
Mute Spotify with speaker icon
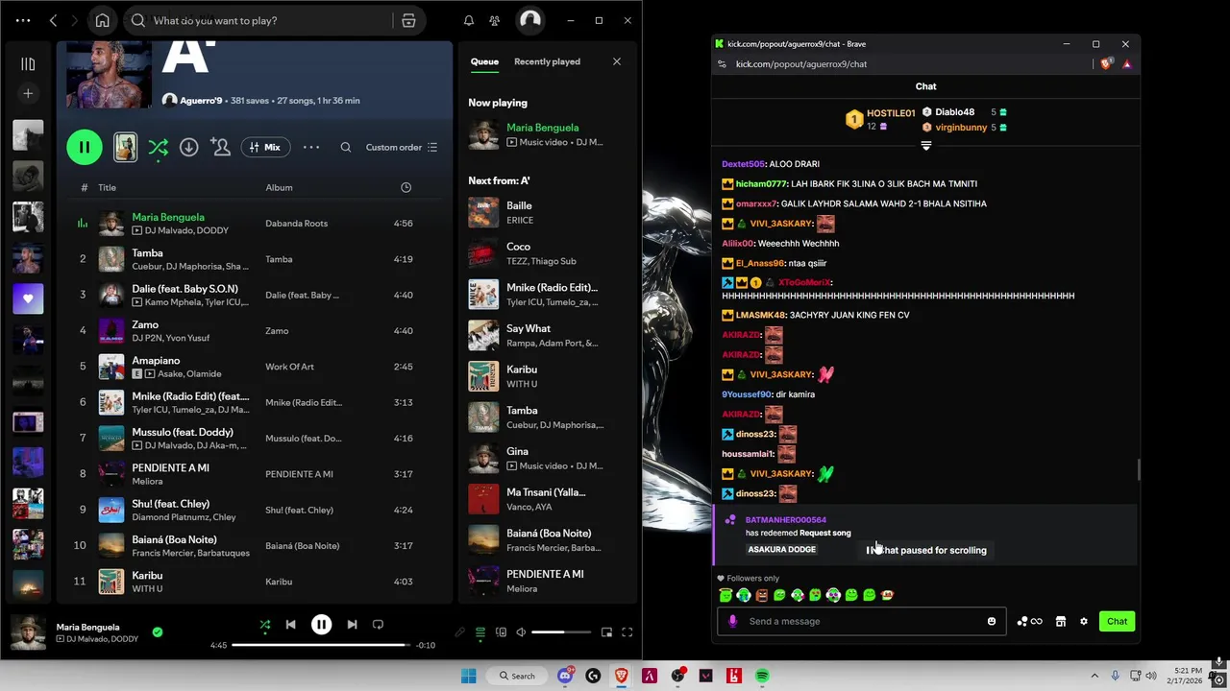(521, 632)
